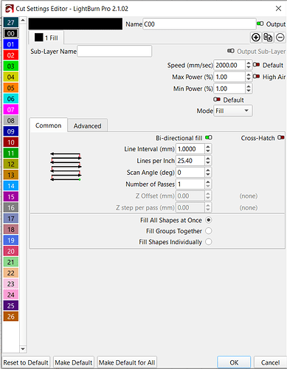This screenshot has width=287, height=369.
Task: Remove sub-layer with minus icon
Action: click(280, 38)
